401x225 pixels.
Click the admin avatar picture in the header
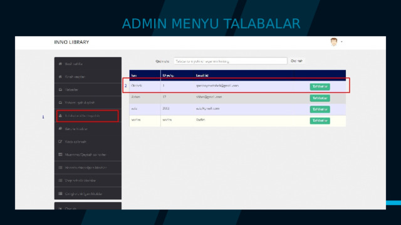click(x=334, y=42)
